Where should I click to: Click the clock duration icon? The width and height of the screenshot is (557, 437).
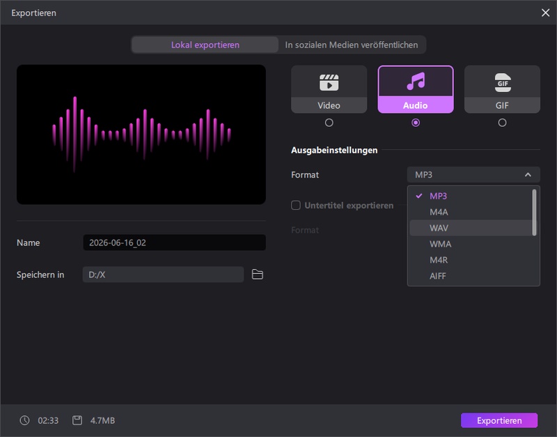pyautogui.click(x=24, y=420)
